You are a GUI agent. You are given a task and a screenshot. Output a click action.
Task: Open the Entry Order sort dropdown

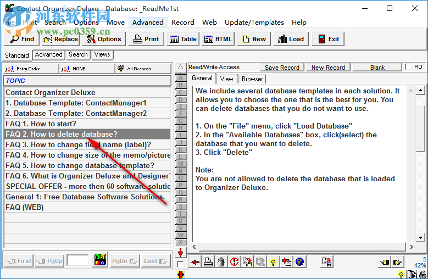click(x=31, y=69)
